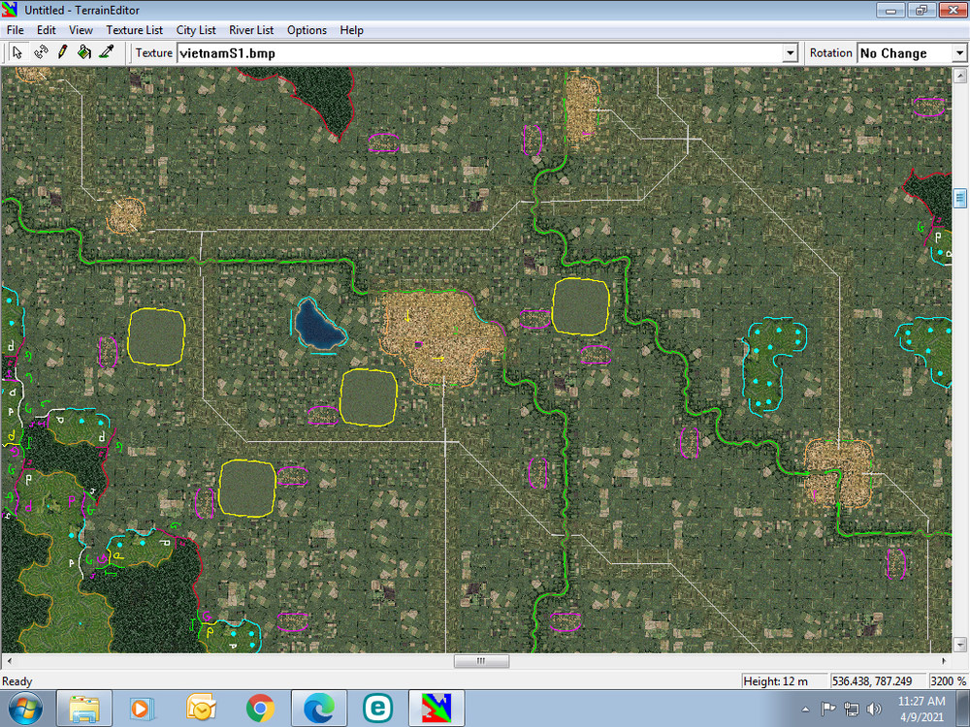Expand the Texture dropdown arrow
Viewport: 970px width, 727px height.
790,53
